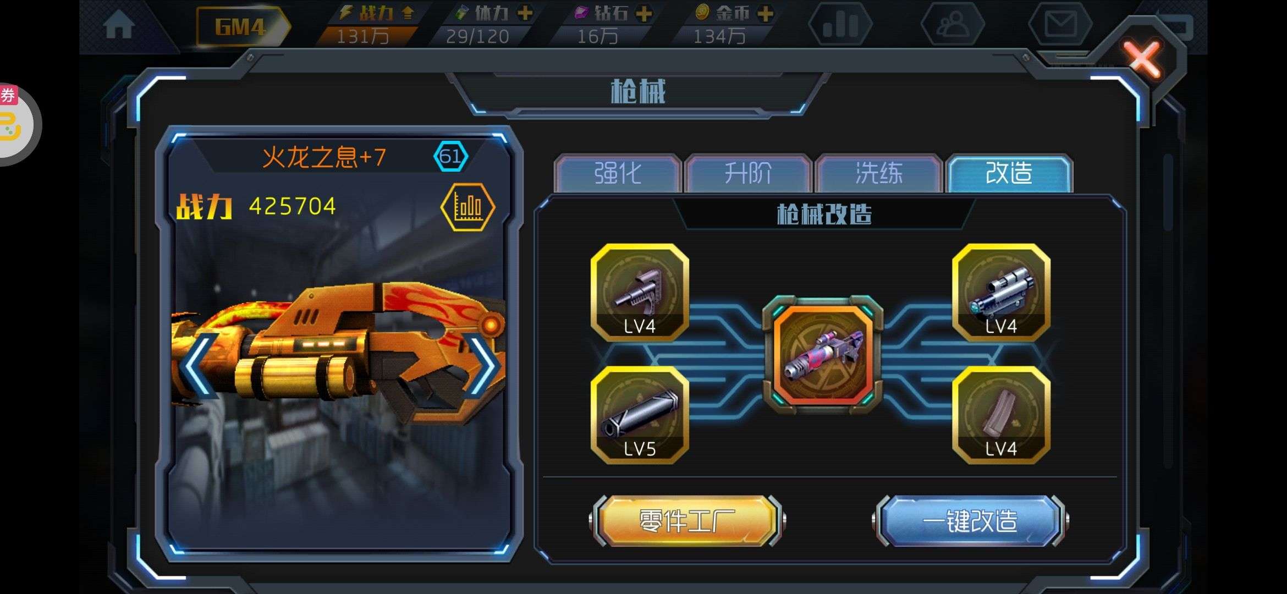Viewport: 1287px width, 594px height.
Task: Select the LV4 scope part
Action: tap(1001, 293)
